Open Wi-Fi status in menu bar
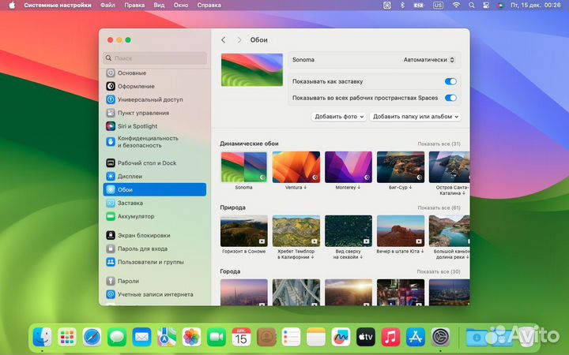569x355 pixels. coord(456,5)
